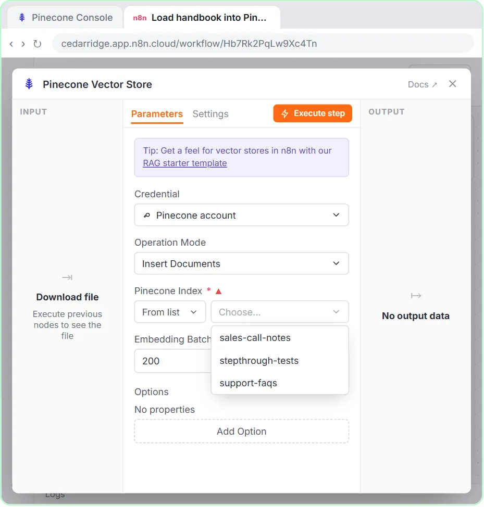Click the OUTPUT panel header
This screenshot has width=484, height=507.
(387, 112)
